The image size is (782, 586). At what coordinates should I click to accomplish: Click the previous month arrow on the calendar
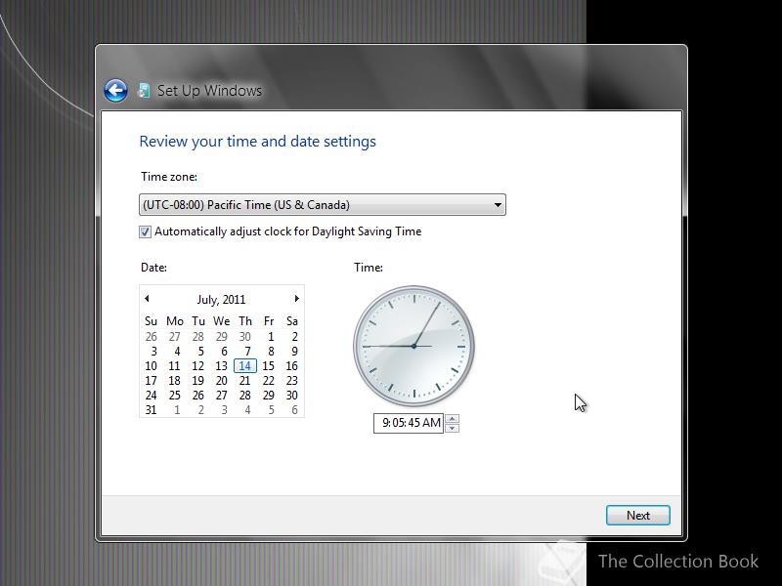tap(148, 299)
